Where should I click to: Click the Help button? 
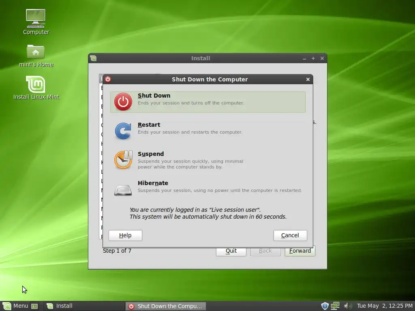pyautogui.click(x=125, y=235)
